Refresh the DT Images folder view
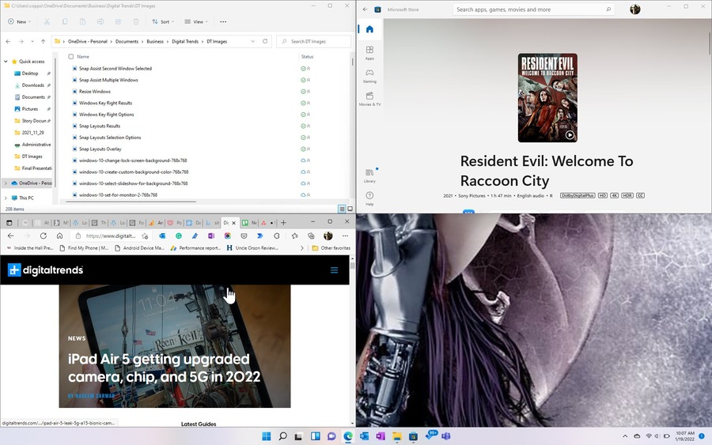The image size is (712, 445). (x=265, y=41)
